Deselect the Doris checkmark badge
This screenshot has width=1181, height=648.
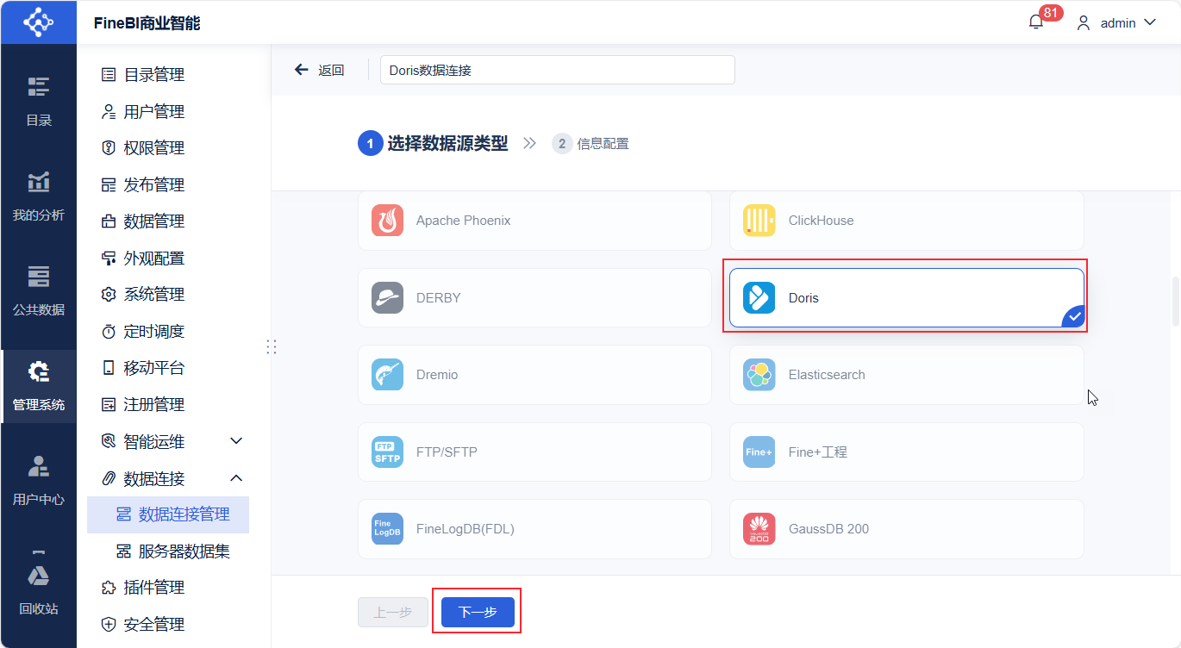[1073, 316]
